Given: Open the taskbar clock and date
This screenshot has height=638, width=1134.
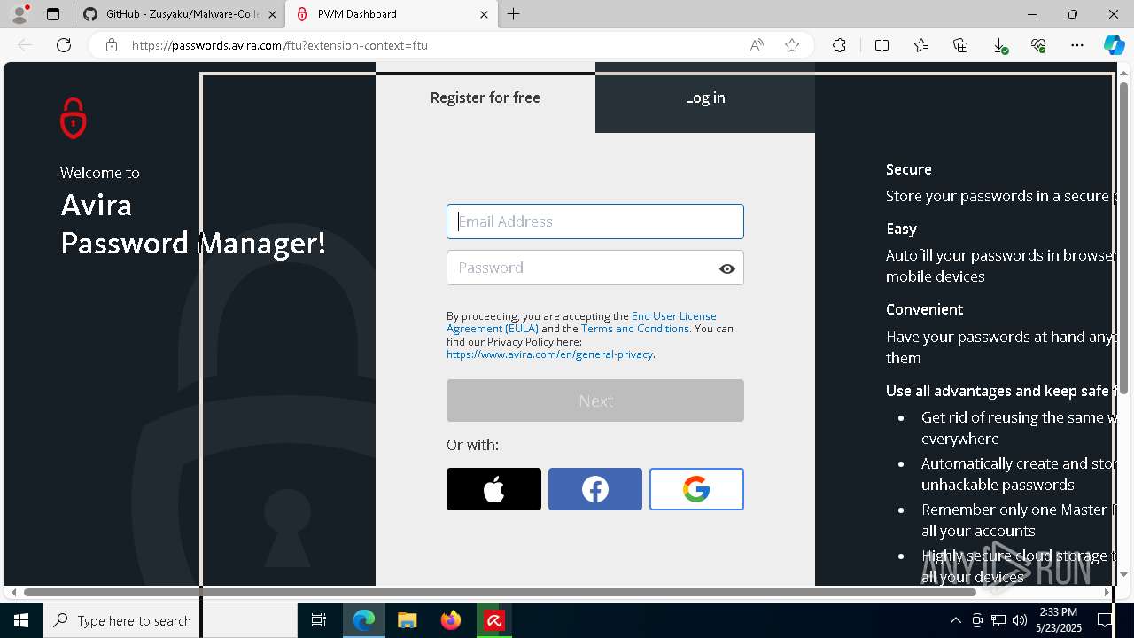Looking at the screenshot, I should 1060,620.
